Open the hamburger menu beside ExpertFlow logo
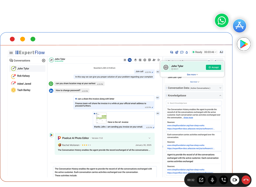The width and height of the screenshot is (256, 187). pyautogui.click(x=11, y=53)
